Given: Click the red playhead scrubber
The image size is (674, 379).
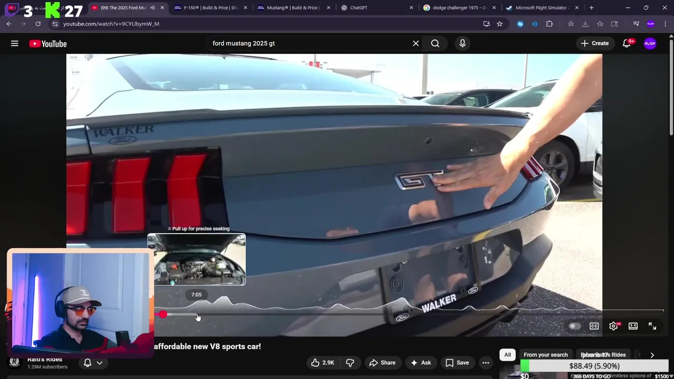Looking at the screenshot, I should (x=163, y=314).
